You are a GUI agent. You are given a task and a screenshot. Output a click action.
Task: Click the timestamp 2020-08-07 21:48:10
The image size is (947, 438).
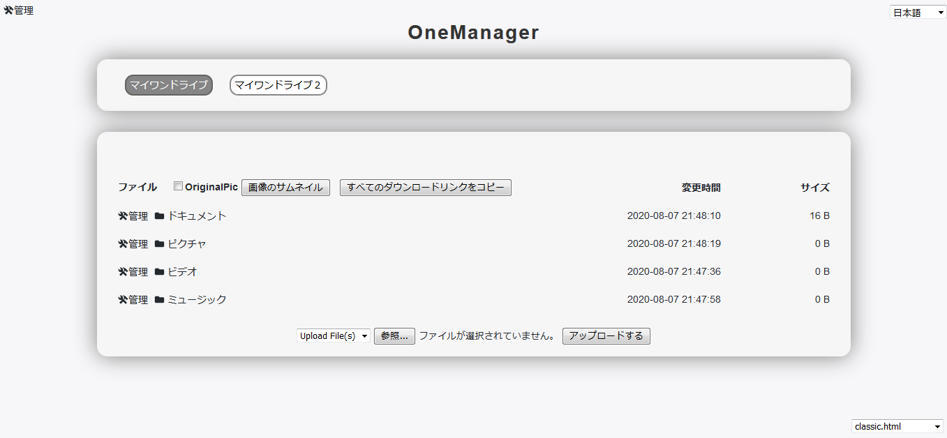point(674,216)
